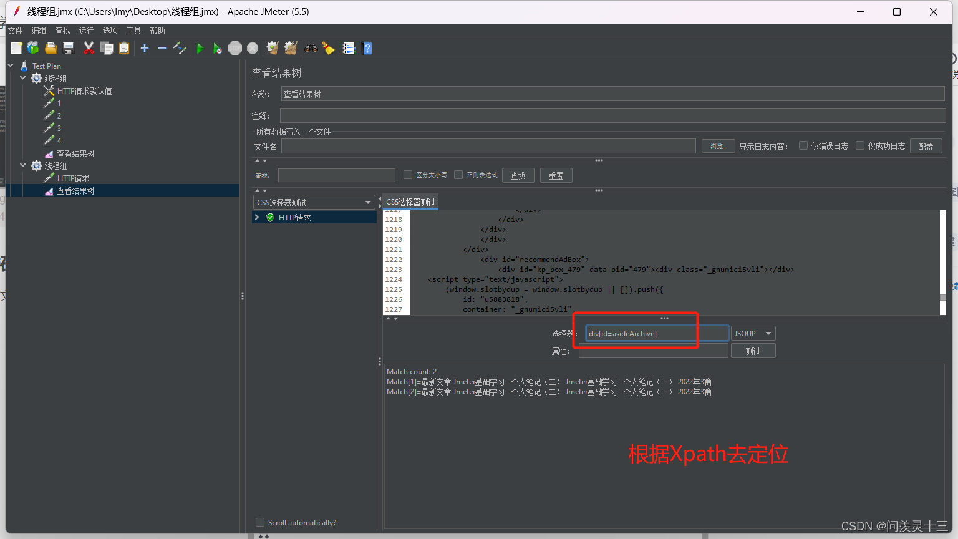The height and width of the screenshot is (539, 958).
Task: Click the Match[2] result line
Action: pyautogui.click(x=549, y=392)
